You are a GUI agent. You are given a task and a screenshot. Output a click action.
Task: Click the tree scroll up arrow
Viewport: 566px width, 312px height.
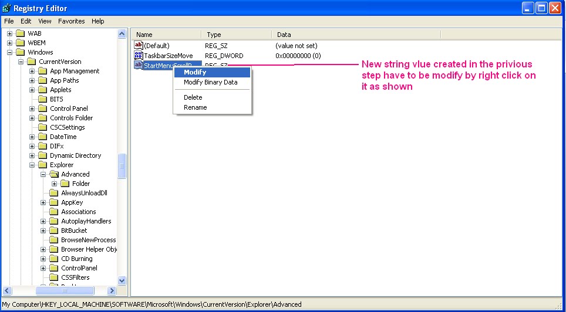click(x=122, y=34)
